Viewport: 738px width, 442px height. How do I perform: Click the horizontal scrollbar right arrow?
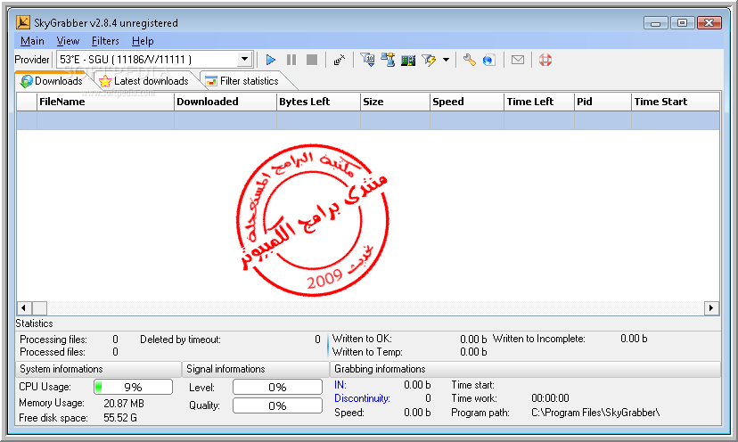711,308
